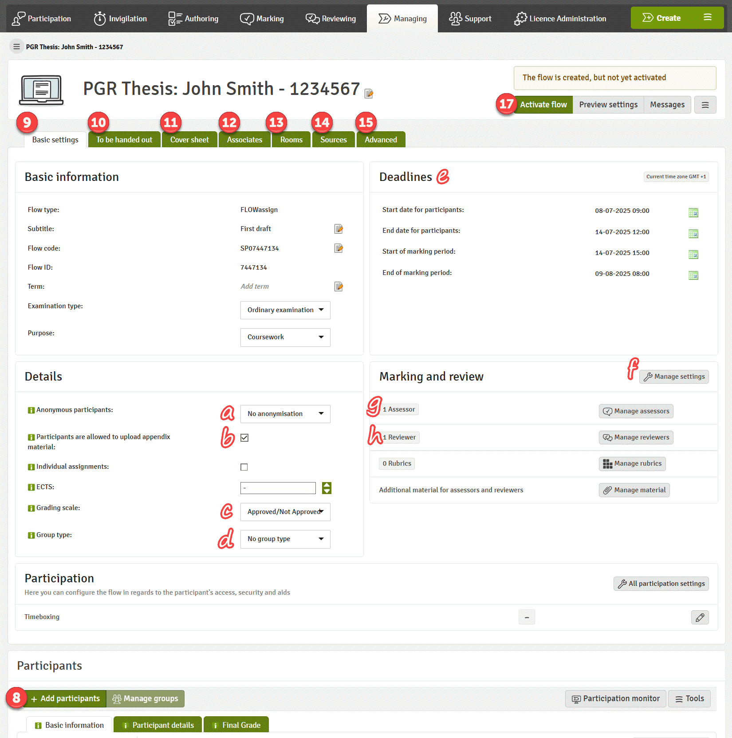Click the edit icon next to Subtitle
Viewport: 732px width, 738px height.
coord(338,229)
